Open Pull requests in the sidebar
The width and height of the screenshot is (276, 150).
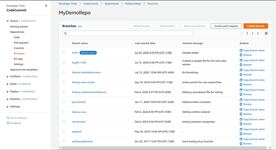[21, 43]
